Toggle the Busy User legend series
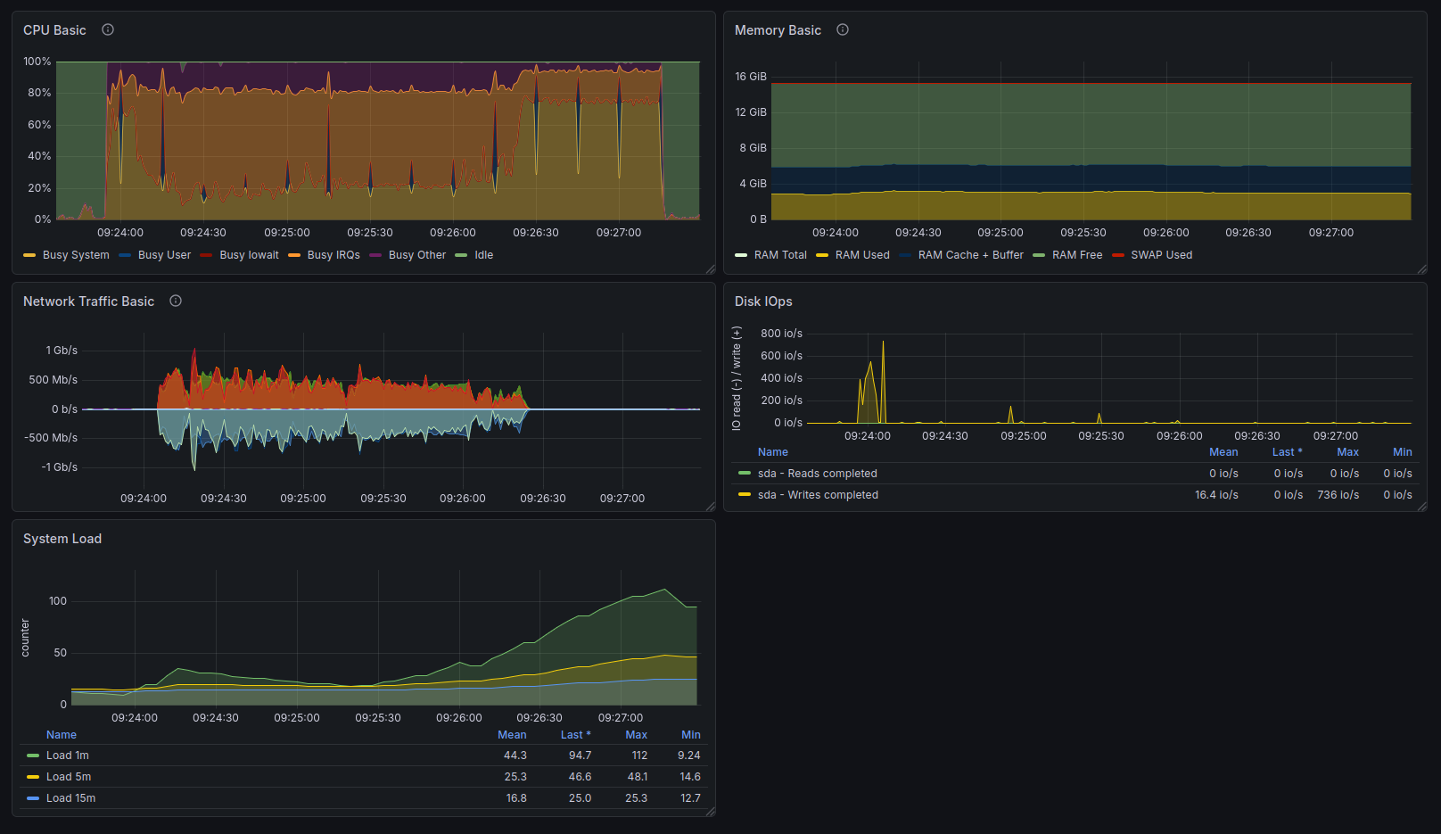Image resolution: width=1441 pixels, height=834 pixels. 164,255
